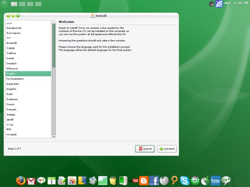Launch Skype from the dock

185,181
